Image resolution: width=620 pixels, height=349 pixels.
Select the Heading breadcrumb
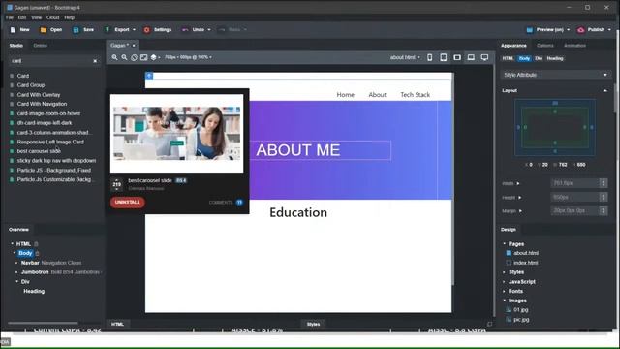(x=555, y=58)
